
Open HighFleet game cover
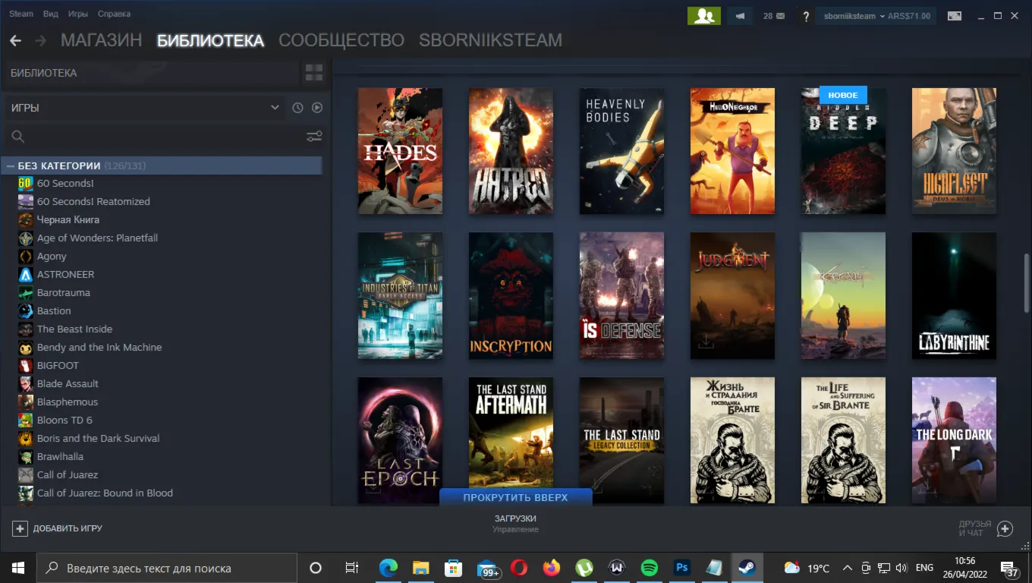pyautogui.click(x=954, y=151)
